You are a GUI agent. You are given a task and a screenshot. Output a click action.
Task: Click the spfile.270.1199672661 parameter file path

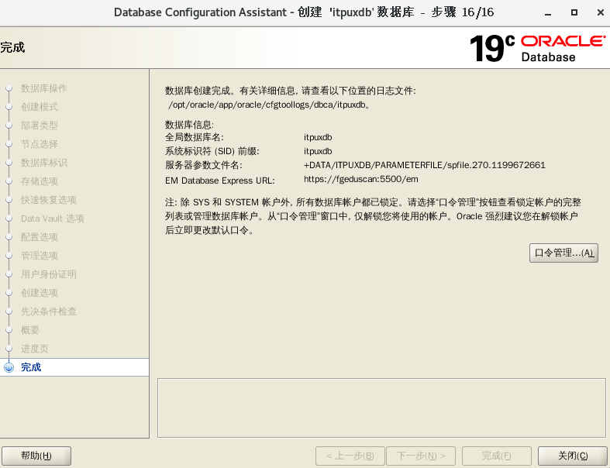(x=425, y=165)
